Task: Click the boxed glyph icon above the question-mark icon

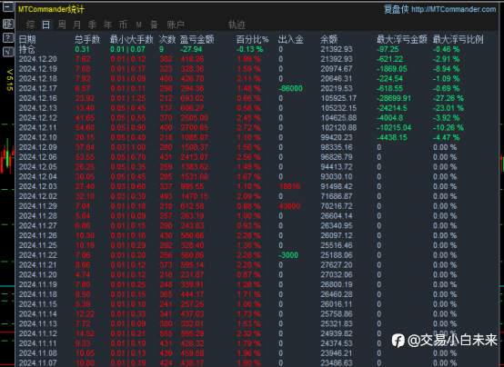Action: 7,24
